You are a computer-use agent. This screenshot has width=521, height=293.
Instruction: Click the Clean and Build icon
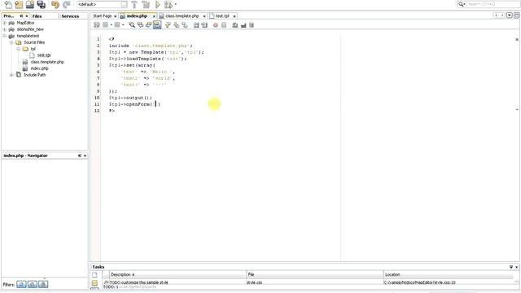tap(146, 5)
